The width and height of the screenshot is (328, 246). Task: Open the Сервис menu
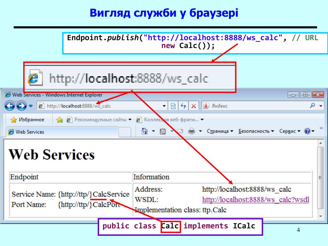tap(290, 131)
